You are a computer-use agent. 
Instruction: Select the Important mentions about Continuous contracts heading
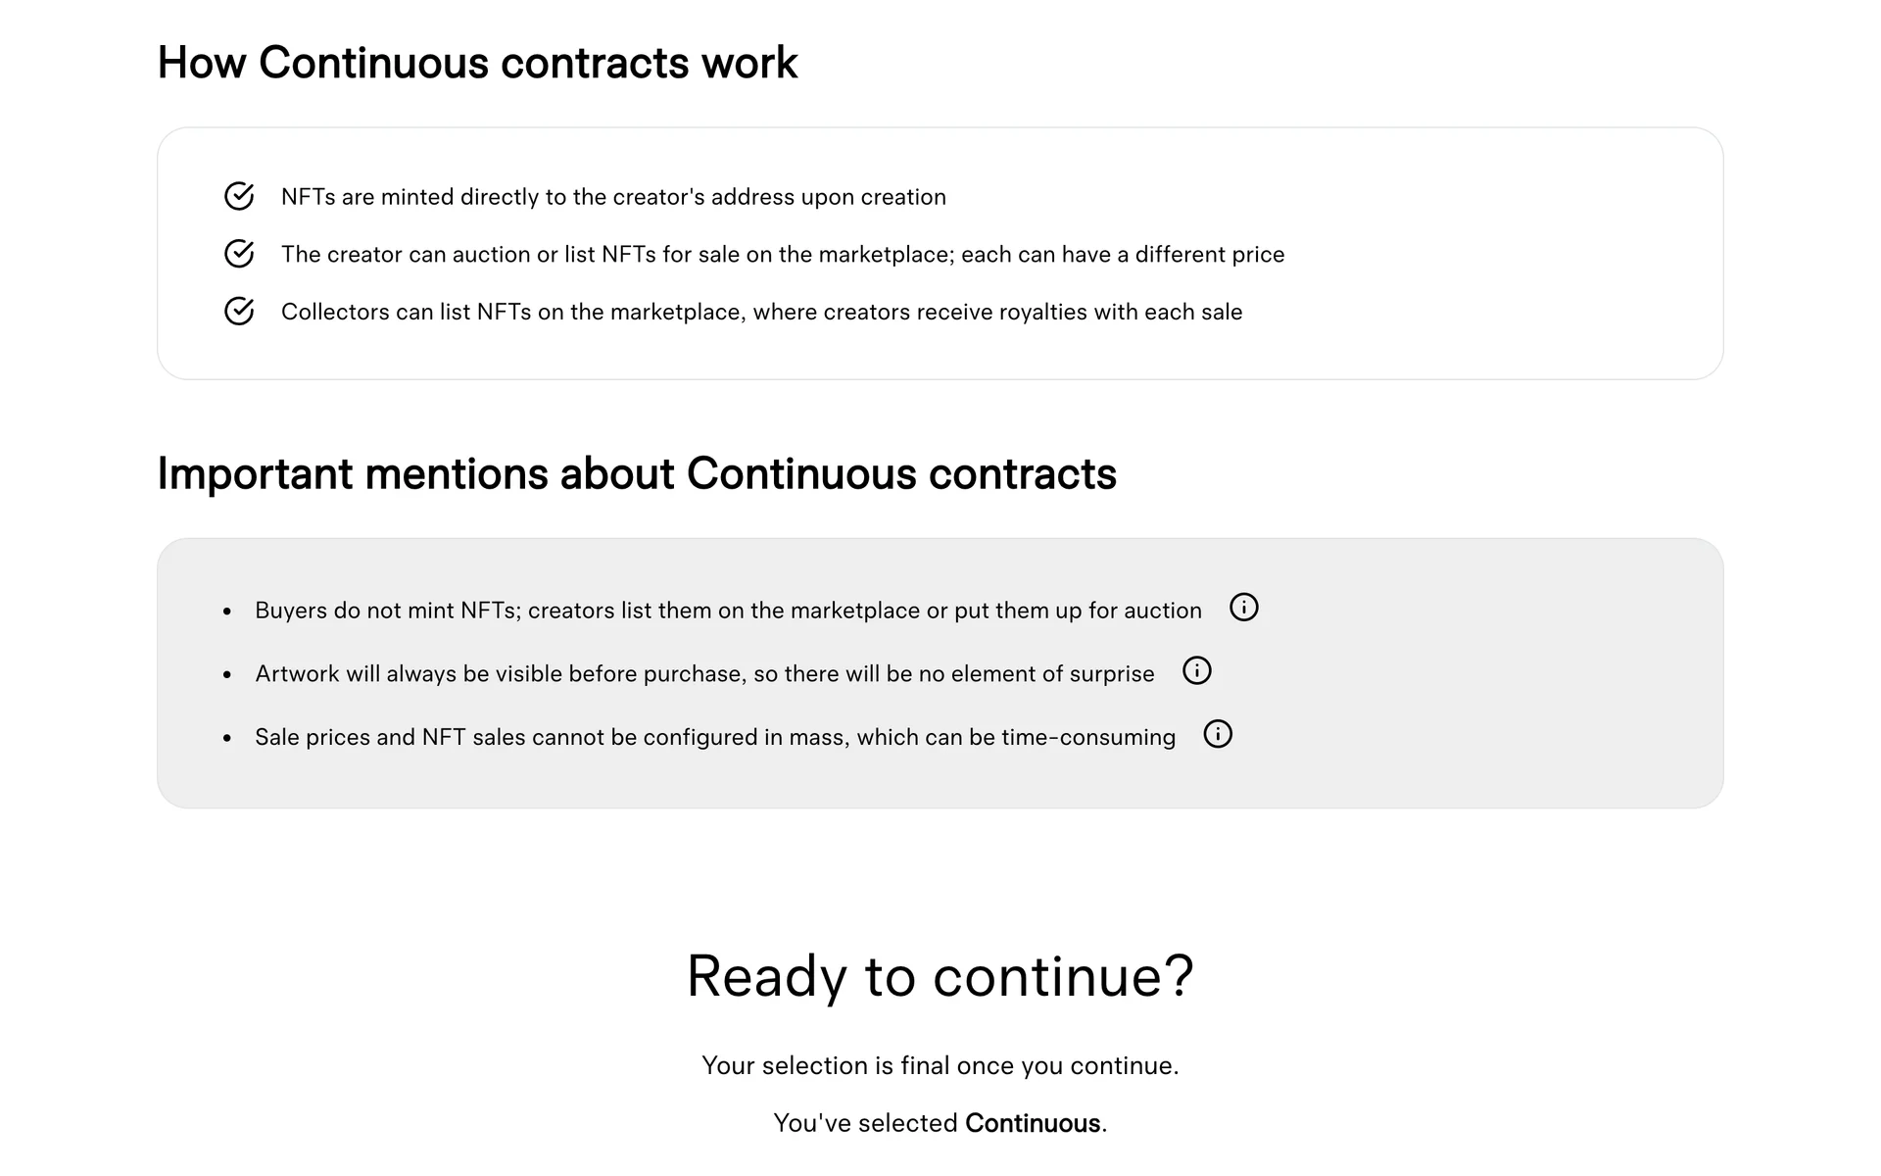coord(636,473)
